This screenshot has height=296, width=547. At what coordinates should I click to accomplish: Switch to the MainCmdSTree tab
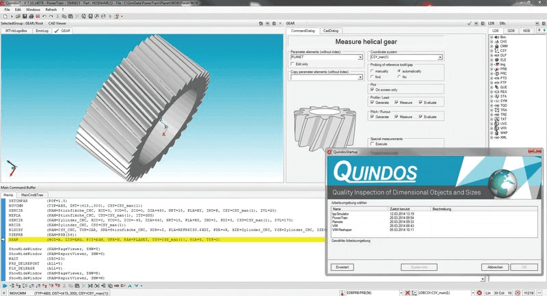(x=32, y=195)
